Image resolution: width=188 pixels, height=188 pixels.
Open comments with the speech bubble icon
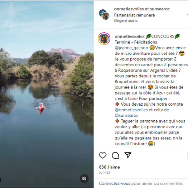(x=115, y=155)
